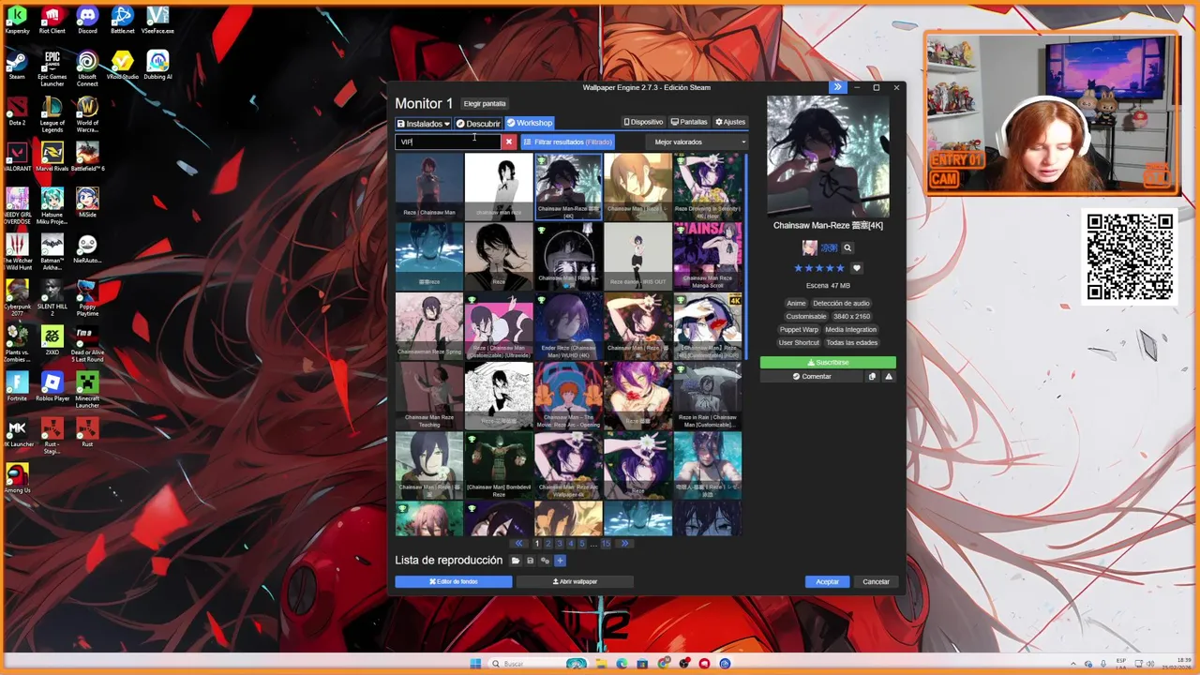Open the Discord desktop icon
Image resolution: width=1200 pixels, height=675 pixels.
87,19
